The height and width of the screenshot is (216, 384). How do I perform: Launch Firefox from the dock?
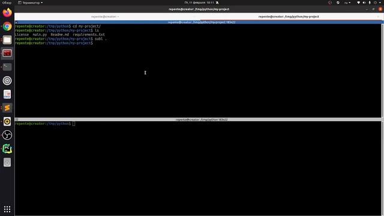tap(7, 13)
